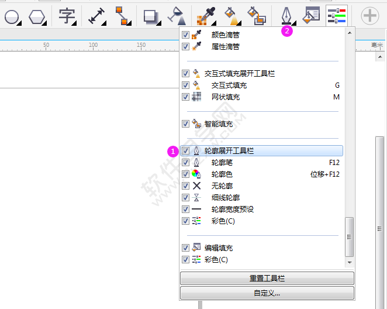Select the last 彩色(C) entry below 编辑填充
387x309 pixels.
[x=261, y=260]
